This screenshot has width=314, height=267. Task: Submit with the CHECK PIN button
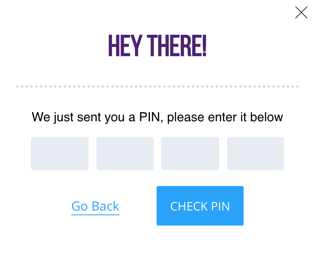200,206
